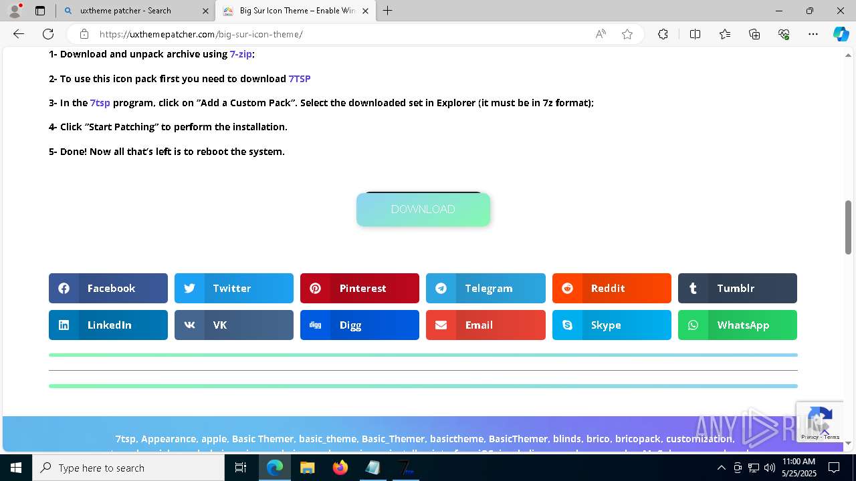Share using the VK button

234,325
